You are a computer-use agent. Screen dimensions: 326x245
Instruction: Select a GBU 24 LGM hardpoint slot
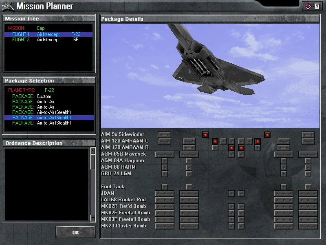164,174
